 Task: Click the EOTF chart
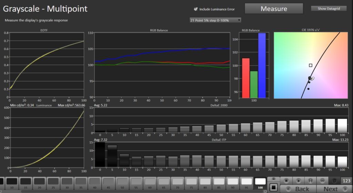[47, 65]
